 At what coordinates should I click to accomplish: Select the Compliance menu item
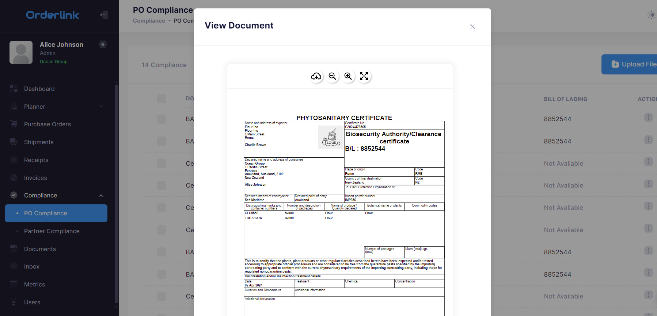click(41, 195)
